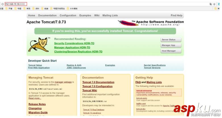Follow the First Web Application link

click(39, 68)
